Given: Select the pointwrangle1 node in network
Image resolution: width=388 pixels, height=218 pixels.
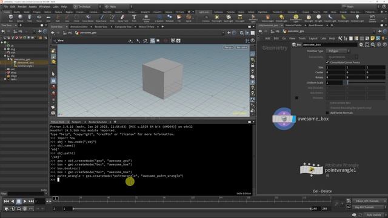Looking at the screenshot, I should [x=312, y=170].
